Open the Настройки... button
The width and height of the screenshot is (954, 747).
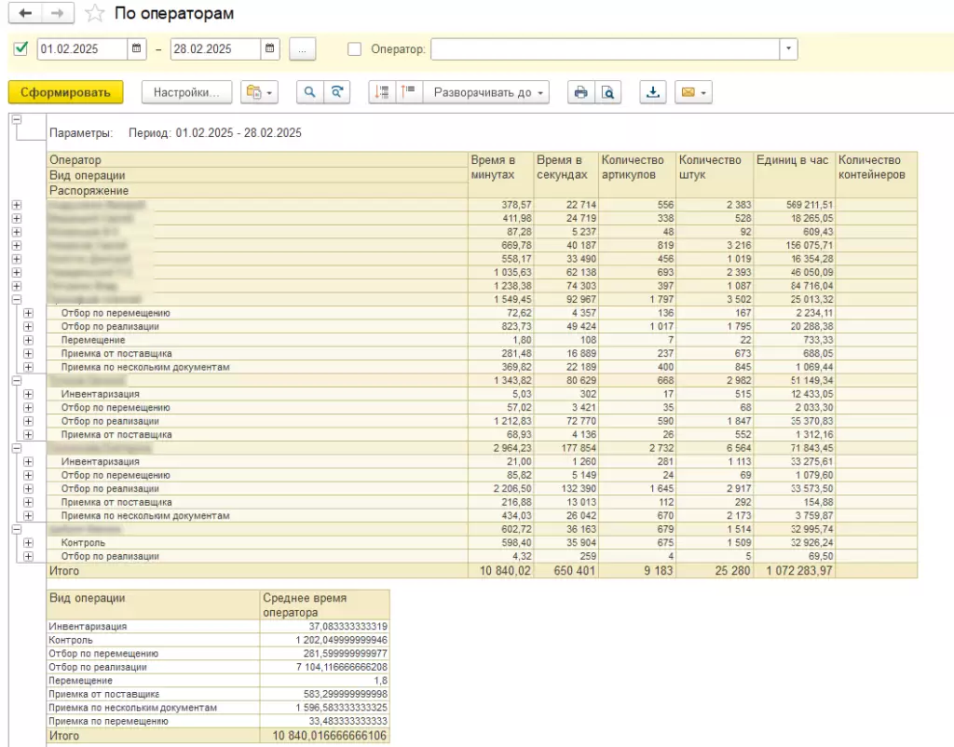(x=185, y=92)
